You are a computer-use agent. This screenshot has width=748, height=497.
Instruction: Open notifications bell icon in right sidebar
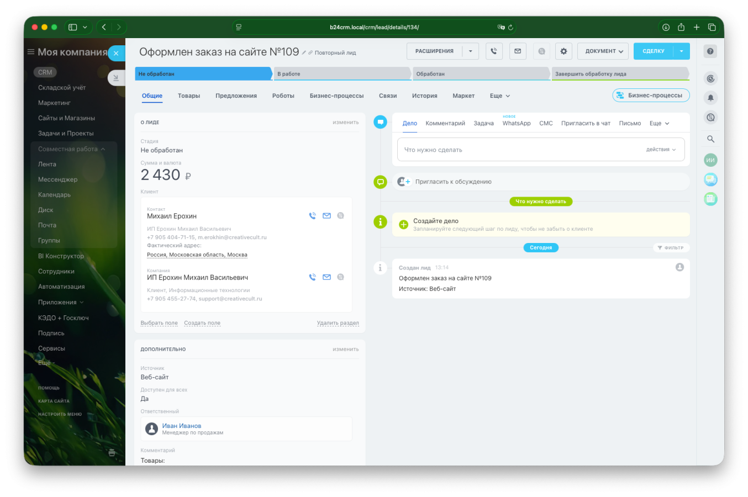[710, 98]
